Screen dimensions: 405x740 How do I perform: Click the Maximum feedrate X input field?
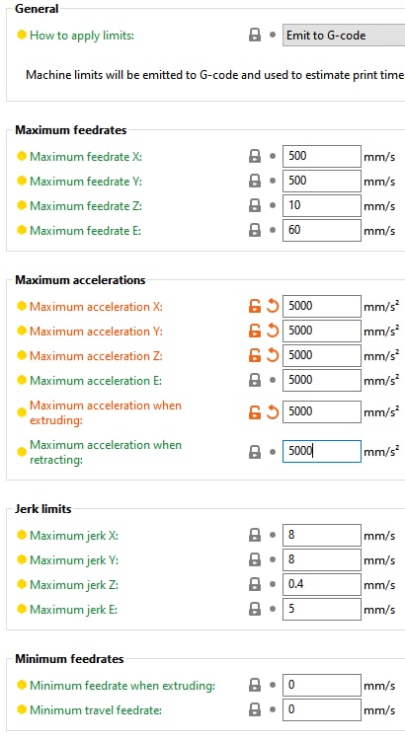pyautogui.click(x=322, y=156)
